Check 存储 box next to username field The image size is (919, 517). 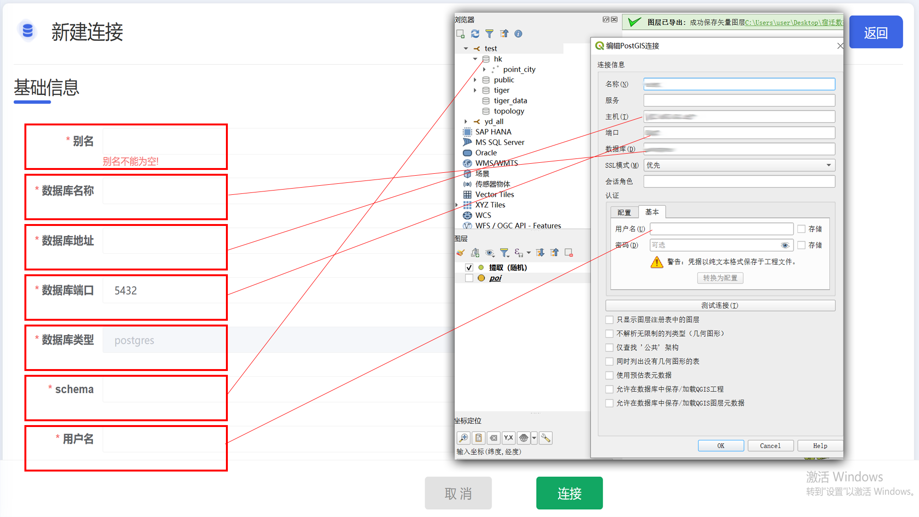click(x=801, y=229)
